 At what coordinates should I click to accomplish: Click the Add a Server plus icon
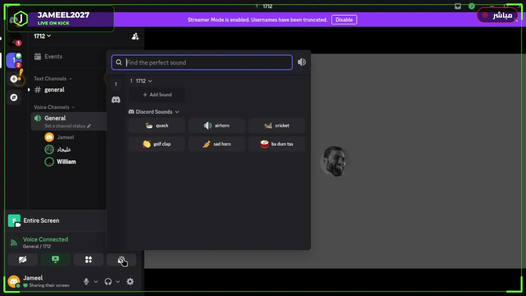14,79
